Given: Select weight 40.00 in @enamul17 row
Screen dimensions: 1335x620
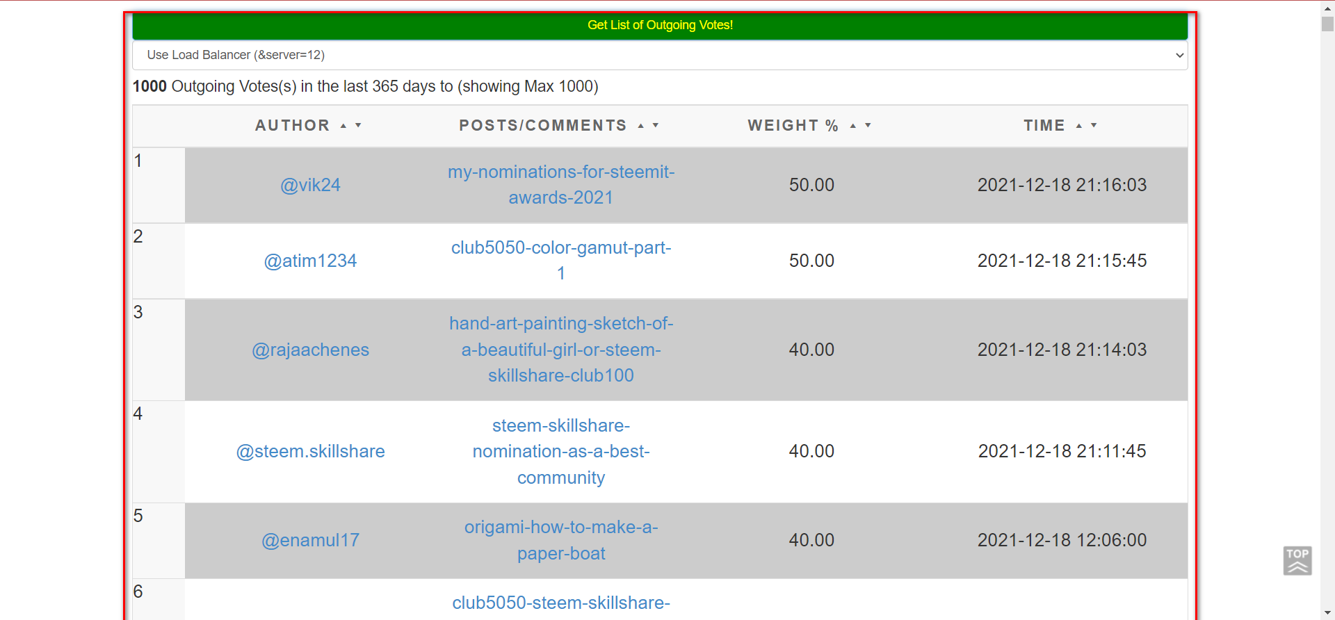Looking at the screenshot, I should (811, 540).
